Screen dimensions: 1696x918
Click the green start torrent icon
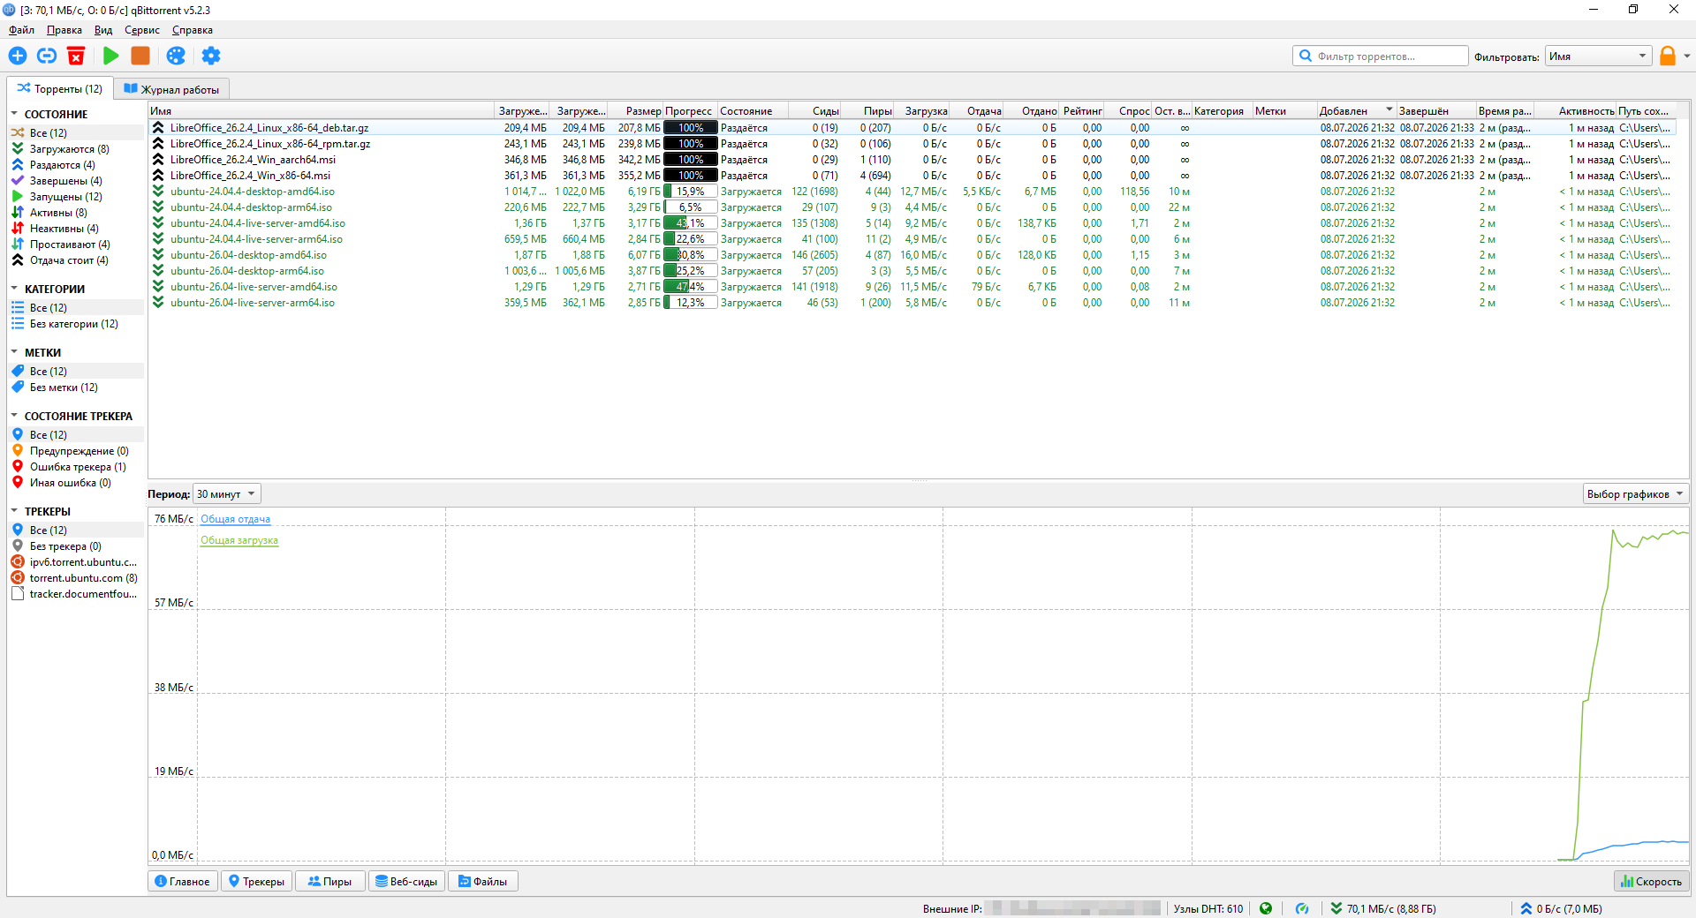(111, 56)
